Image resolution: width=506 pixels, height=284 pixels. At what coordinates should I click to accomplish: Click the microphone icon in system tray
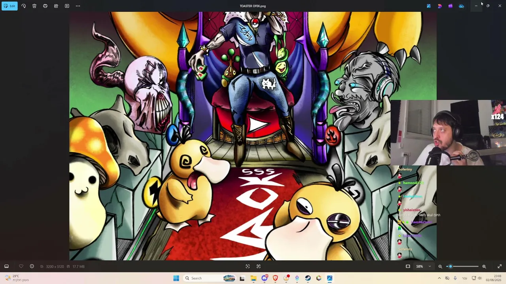tap(455, 278)
